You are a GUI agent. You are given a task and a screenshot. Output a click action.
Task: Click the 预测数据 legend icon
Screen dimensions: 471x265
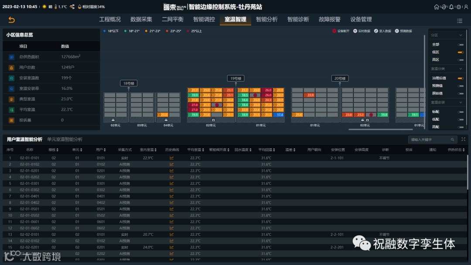click(397, 31)
